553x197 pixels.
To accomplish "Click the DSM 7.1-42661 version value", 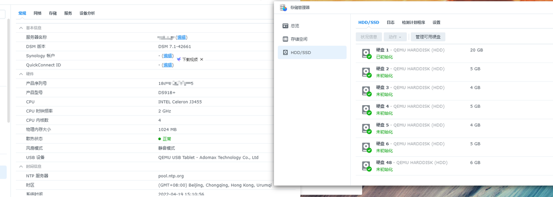I will [175, 47].
